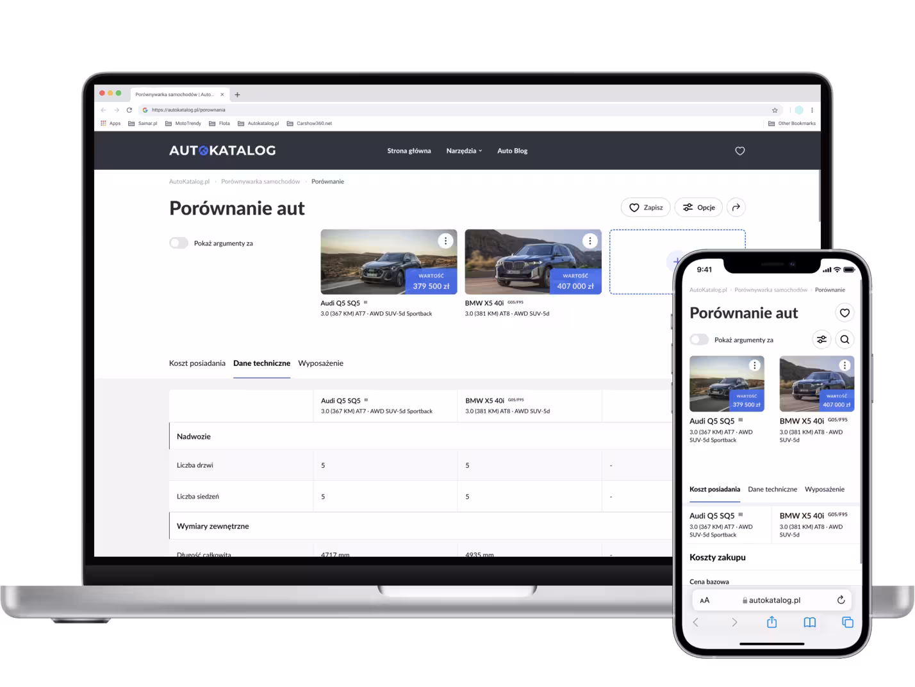The height and width of the screenshot is (687, 915).
Task: Open Strona główna in navigation
Action: (x=409, y=151)
